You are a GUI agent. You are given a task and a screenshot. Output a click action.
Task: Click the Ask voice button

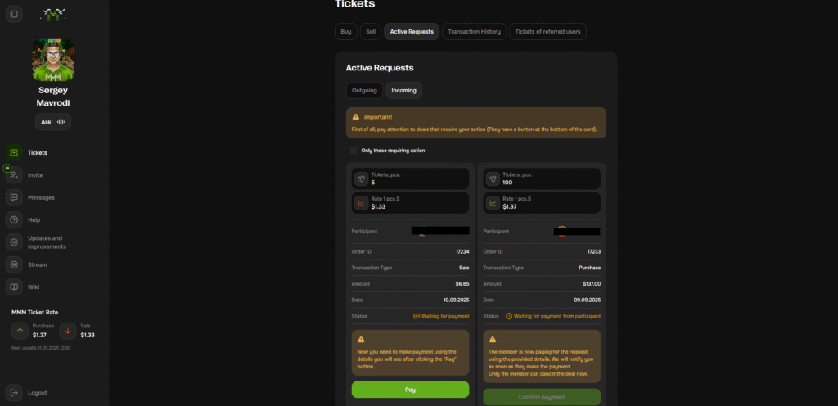click(x=53, y=122)
